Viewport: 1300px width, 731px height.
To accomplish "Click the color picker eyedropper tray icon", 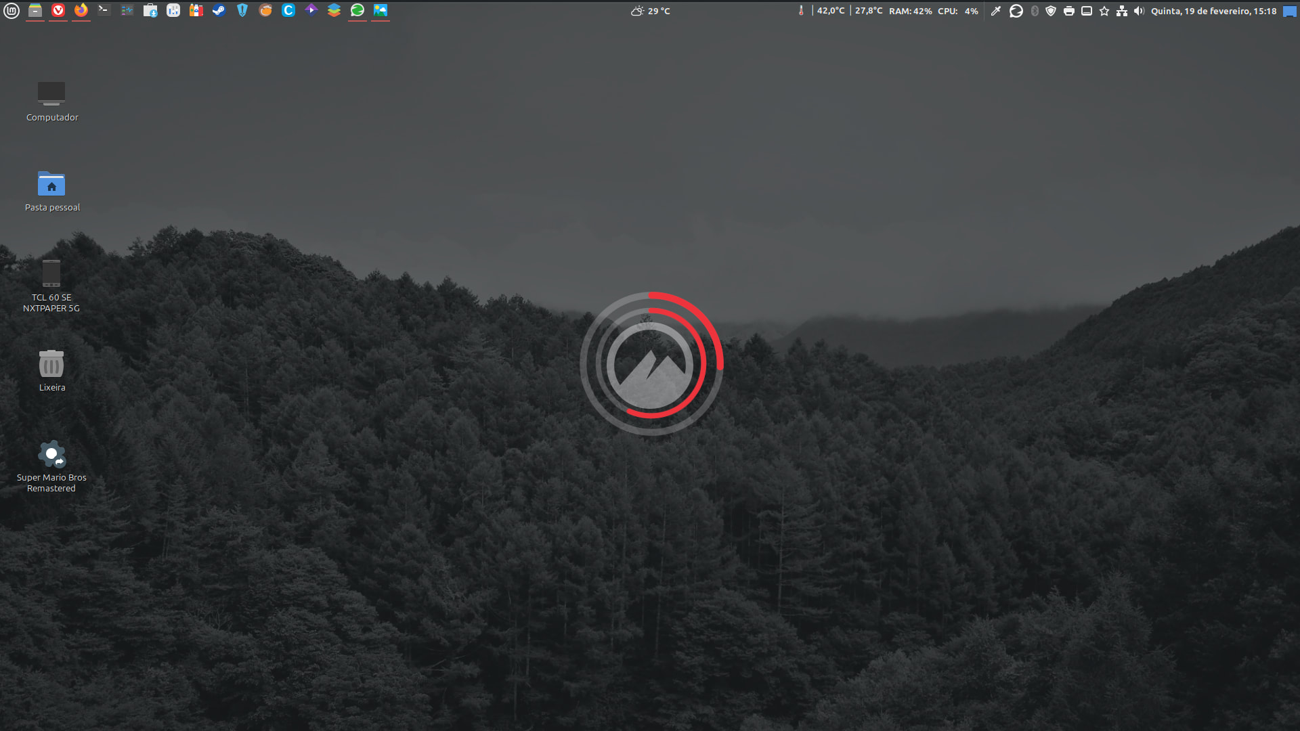I will coord(996,11).
